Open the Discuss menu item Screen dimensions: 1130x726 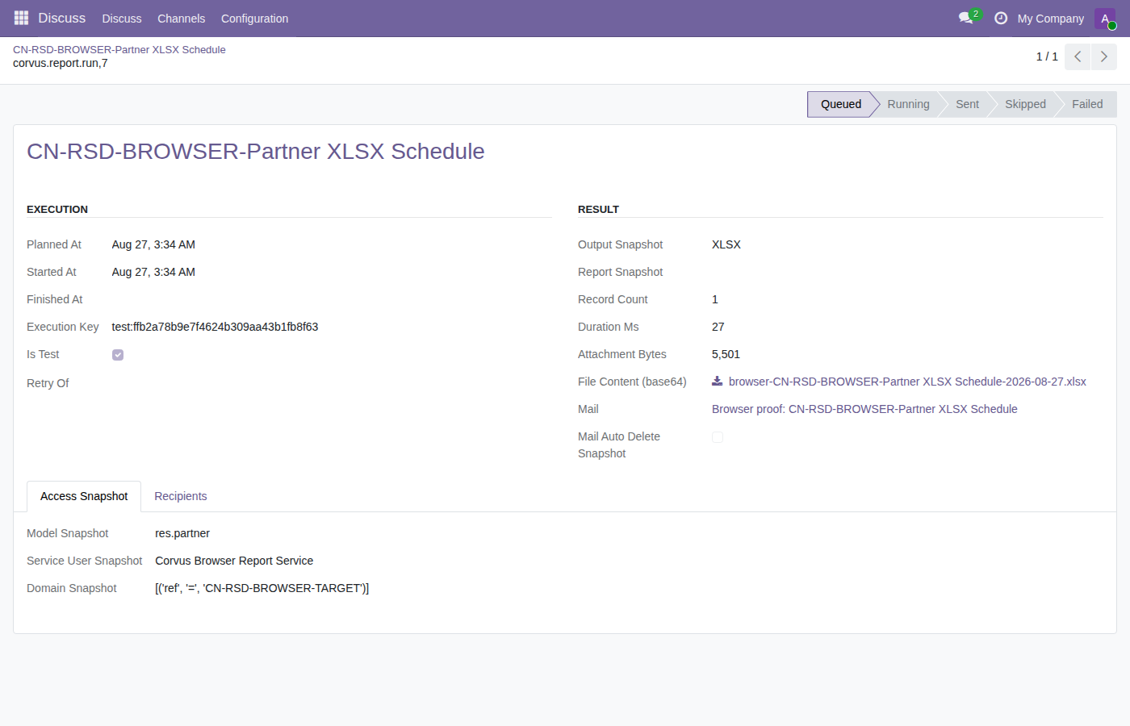pos(122,19)
